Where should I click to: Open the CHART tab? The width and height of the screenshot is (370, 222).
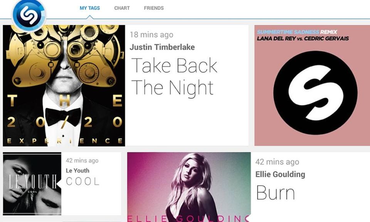(122, 8)
